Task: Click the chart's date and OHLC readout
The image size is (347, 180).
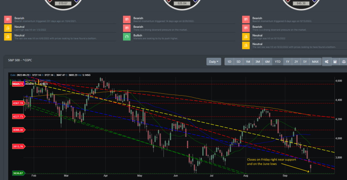Action: (x=50, y=75)
